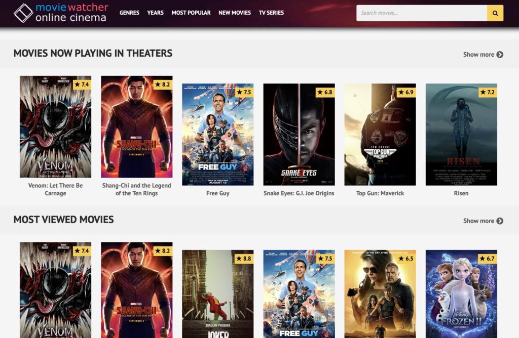
Task: Click the arrow icon next to Show more in theaters section
Action: point(500,55)
